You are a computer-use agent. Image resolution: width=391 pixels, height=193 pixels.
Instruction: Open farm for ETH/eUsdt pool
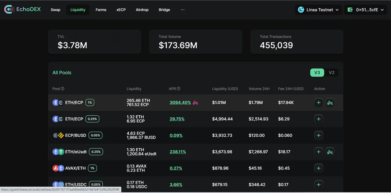[330, 152]
